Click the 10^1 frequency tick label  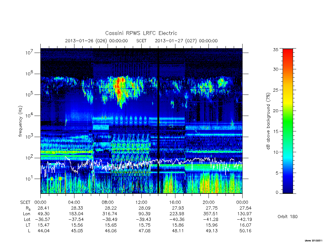pyautogui.click(x=29, y=179)
